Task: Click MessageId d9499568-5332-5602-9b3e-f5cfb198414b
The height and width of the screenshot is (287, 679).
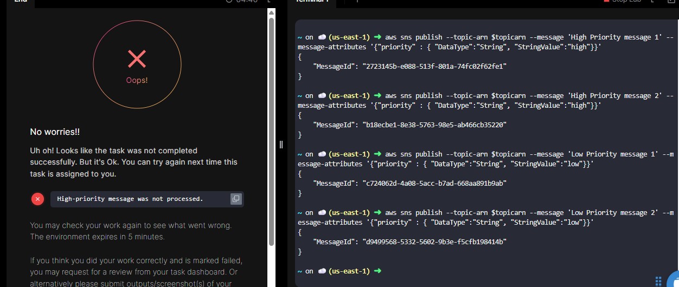Action: [x=435, y=242]
